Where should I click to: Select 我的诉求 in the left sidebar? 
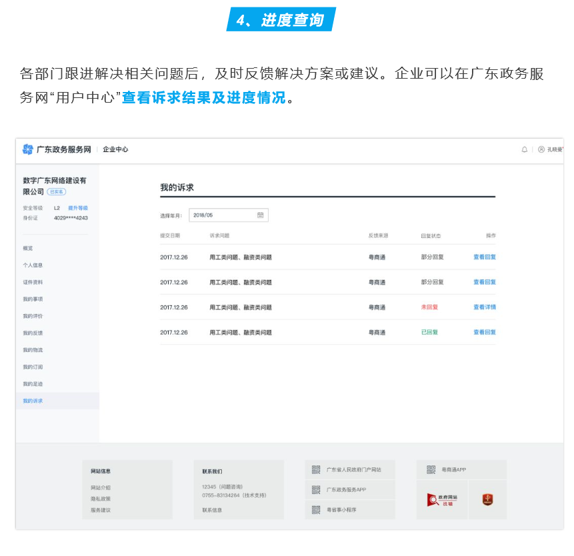(x=33, y=401)
